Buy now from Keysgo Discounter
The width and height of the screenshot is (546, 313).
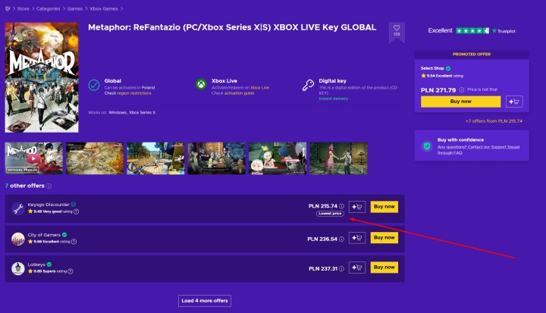pos(384,207)
